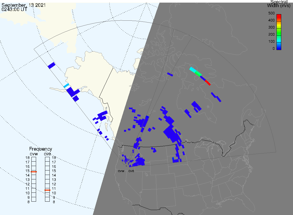Click the '8' label right of the cve scale
This screenshot has width=293, height=215.
(54, 202)
